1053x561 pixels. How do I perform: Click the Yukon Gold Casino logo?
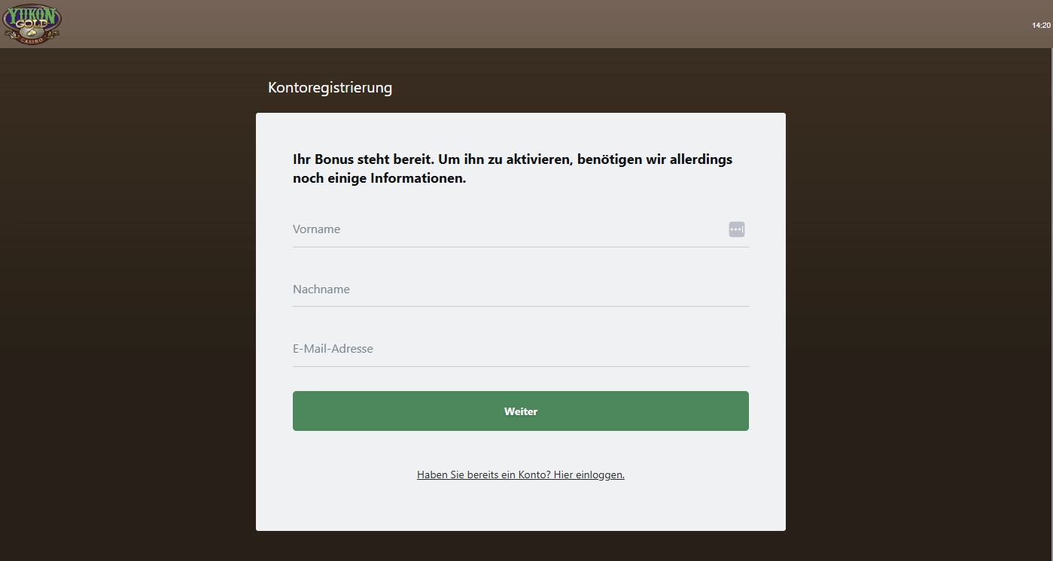click(32, 23)
